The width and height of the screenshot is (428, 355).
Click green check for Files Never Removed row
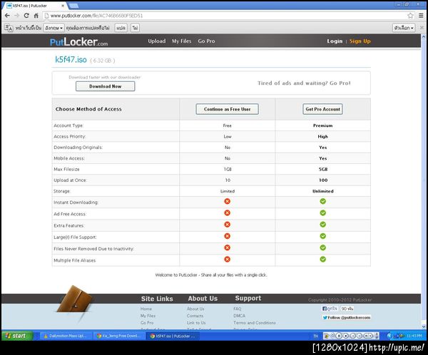[x=323, y=248]
